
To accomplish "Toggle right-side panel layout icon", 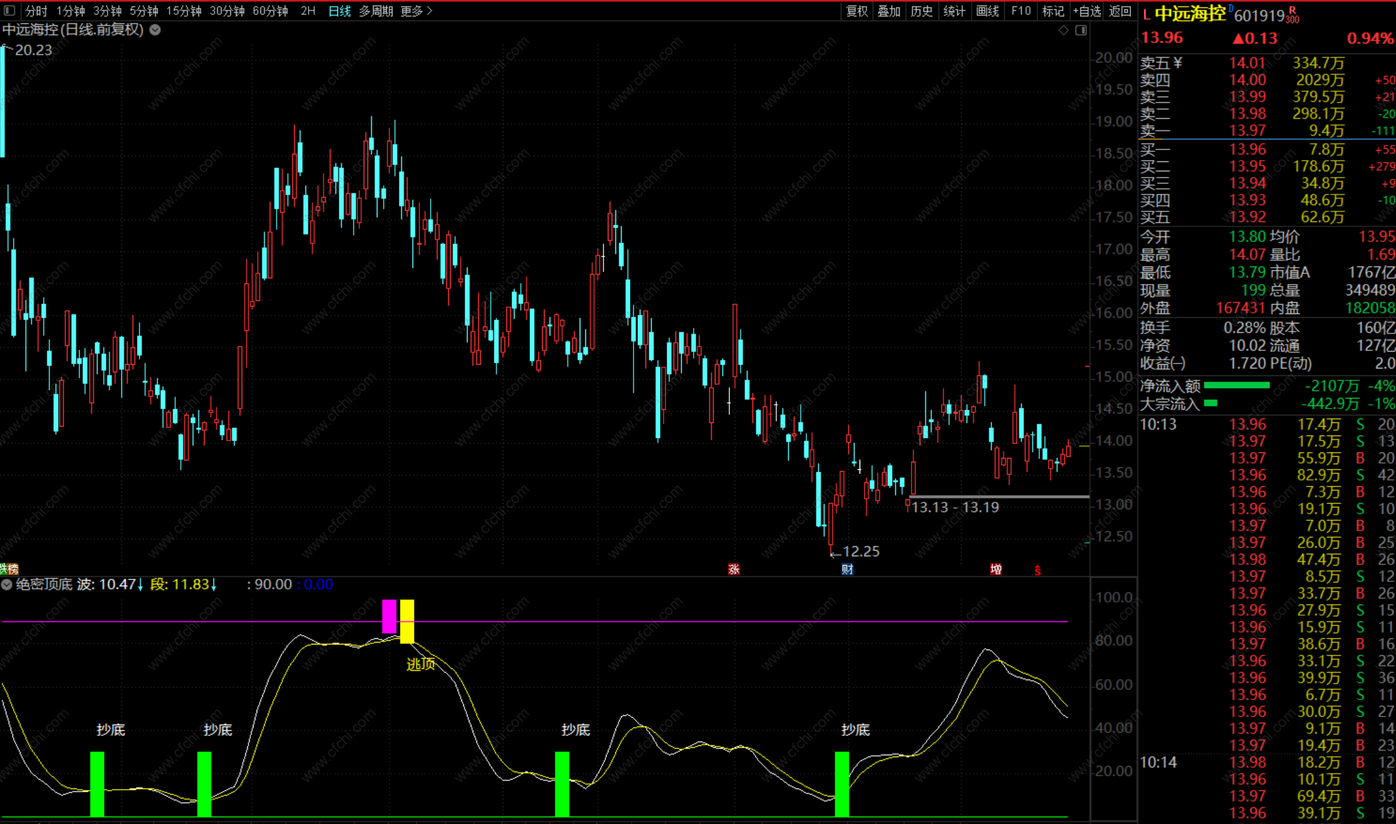I will pos(1081,30).
